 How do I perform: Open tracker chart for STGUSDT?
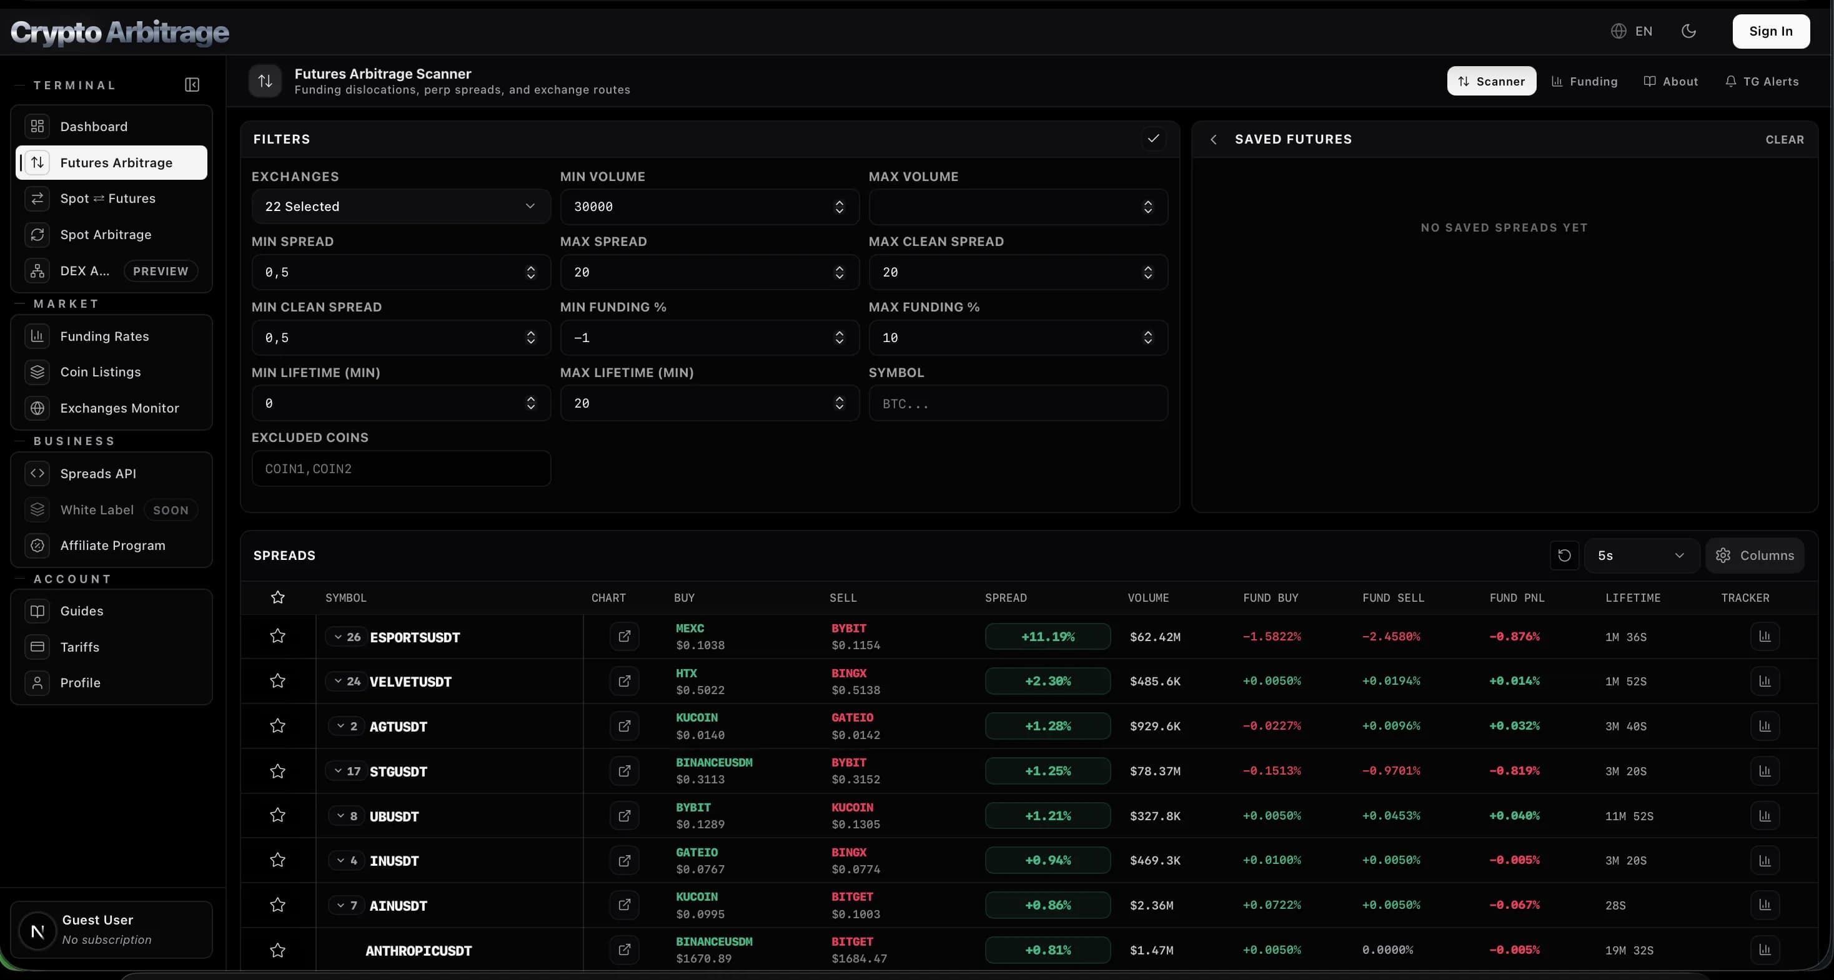click(x=1765, y=771)
